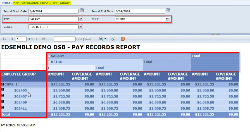
Task: Click the report timestamp 6/11/2024 10:59:28 AM
Action: pyautogui.click(x=18, y=125)
